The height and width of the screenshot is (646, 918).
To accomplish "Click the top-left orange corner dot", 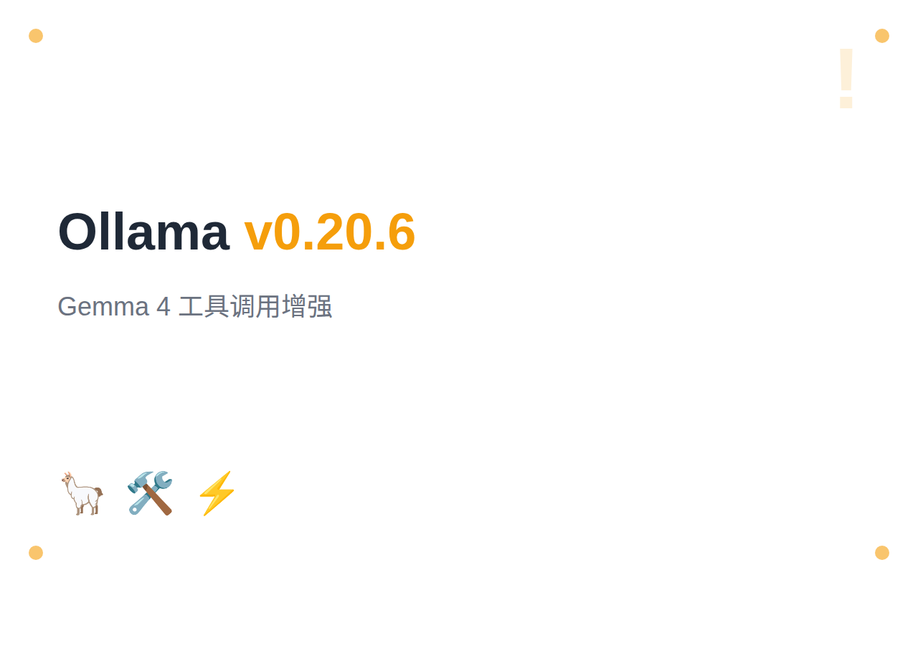I will pyautogui.click(x=36, y=36).
